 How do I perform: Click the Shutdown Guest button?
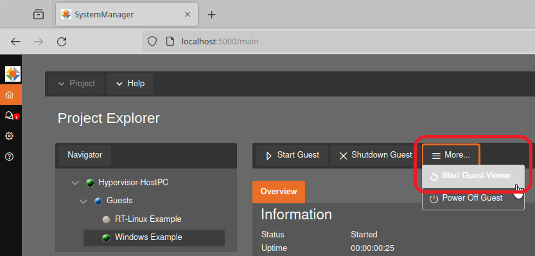[375, 155]
